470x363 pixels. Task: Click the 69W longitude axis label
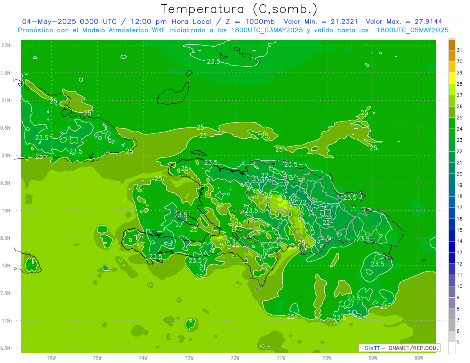(373, 358)
